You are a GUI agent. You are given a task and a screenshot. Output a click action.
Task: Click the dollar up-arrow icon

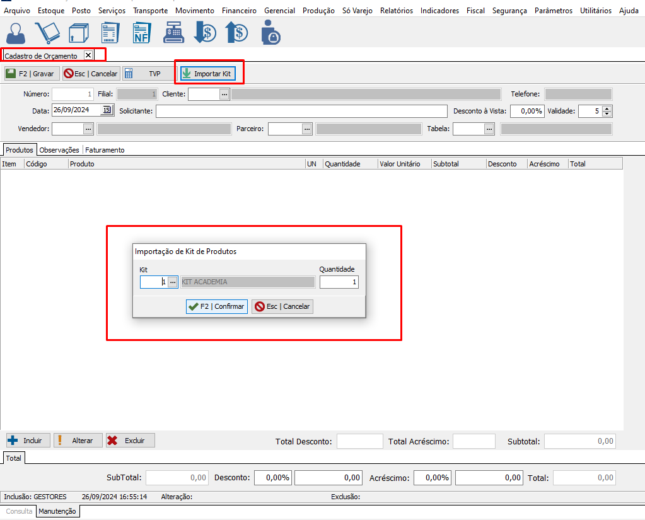tap(236, 32)
